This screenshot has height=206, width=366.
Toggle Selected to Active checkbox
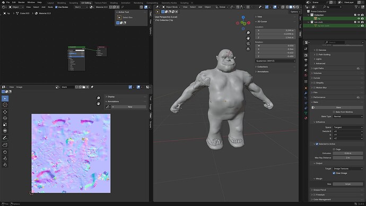[x=317, y=144]
